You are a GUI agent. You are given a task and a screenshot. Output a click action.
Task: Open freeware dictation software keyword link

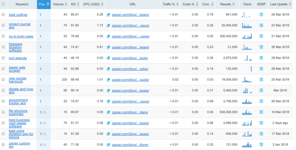[x=15, y=47]
